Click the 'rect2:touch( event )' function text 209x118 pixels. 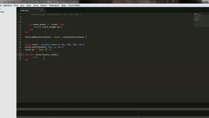[47, 55]
